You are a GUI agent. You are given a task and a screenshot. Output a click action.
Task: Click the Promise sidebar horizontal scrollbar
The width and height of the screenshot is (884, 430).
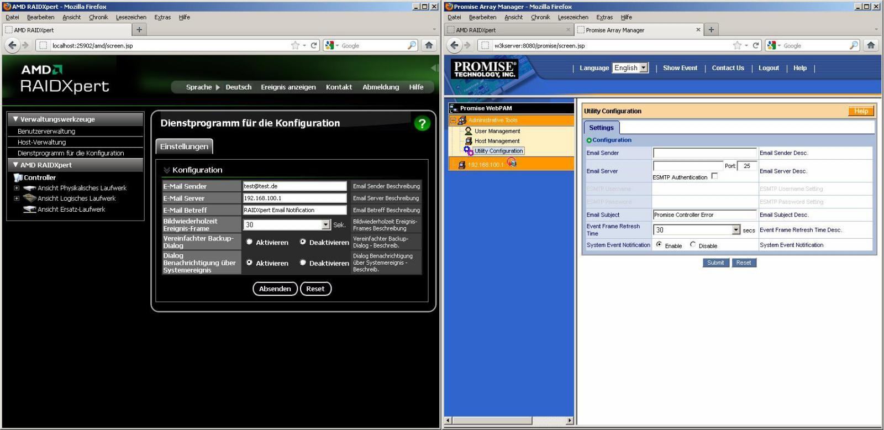[509, 421]
